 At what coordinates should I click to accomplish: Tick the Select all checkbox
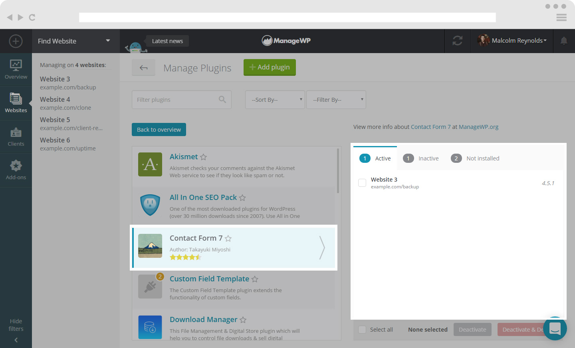click(362, 330)
